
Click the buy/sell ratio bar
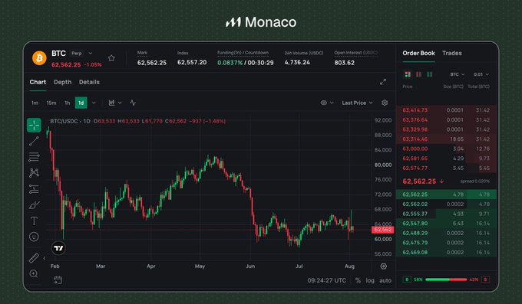coord(446,279)
